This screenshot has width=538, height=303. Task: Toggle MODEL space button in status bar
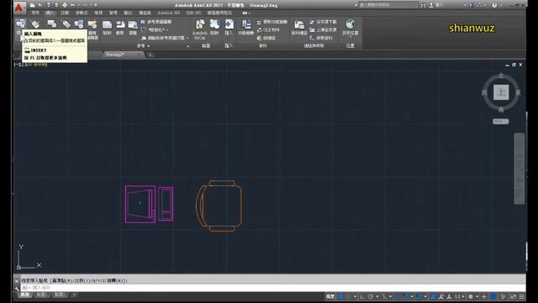pyautogui.click(x=330, y=296)
